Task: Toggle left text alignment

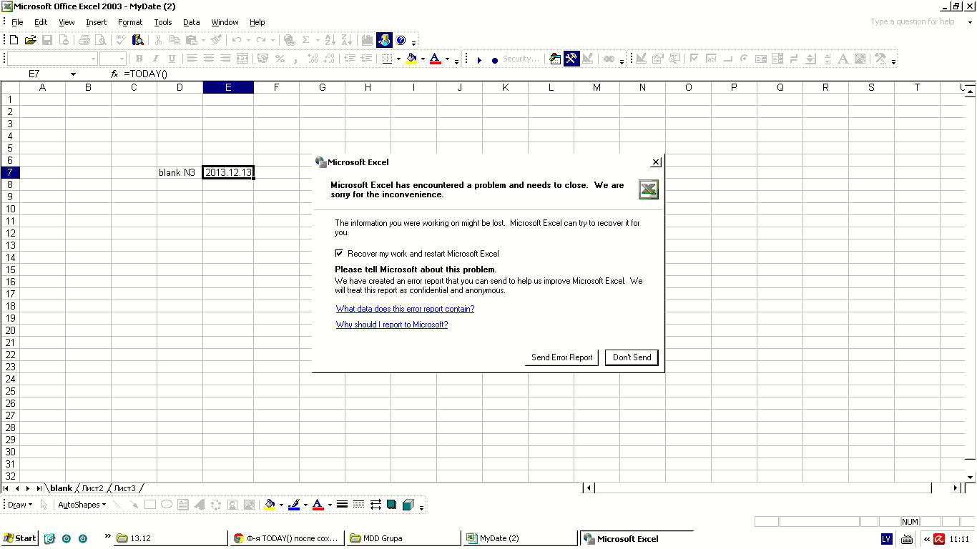Action: (x=192, y=59)
